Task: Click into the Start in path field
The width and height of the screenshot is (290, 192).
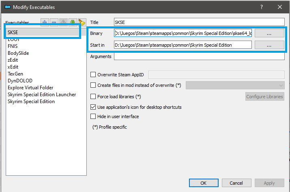Action: pyautogui.click(x=183, y=45)
